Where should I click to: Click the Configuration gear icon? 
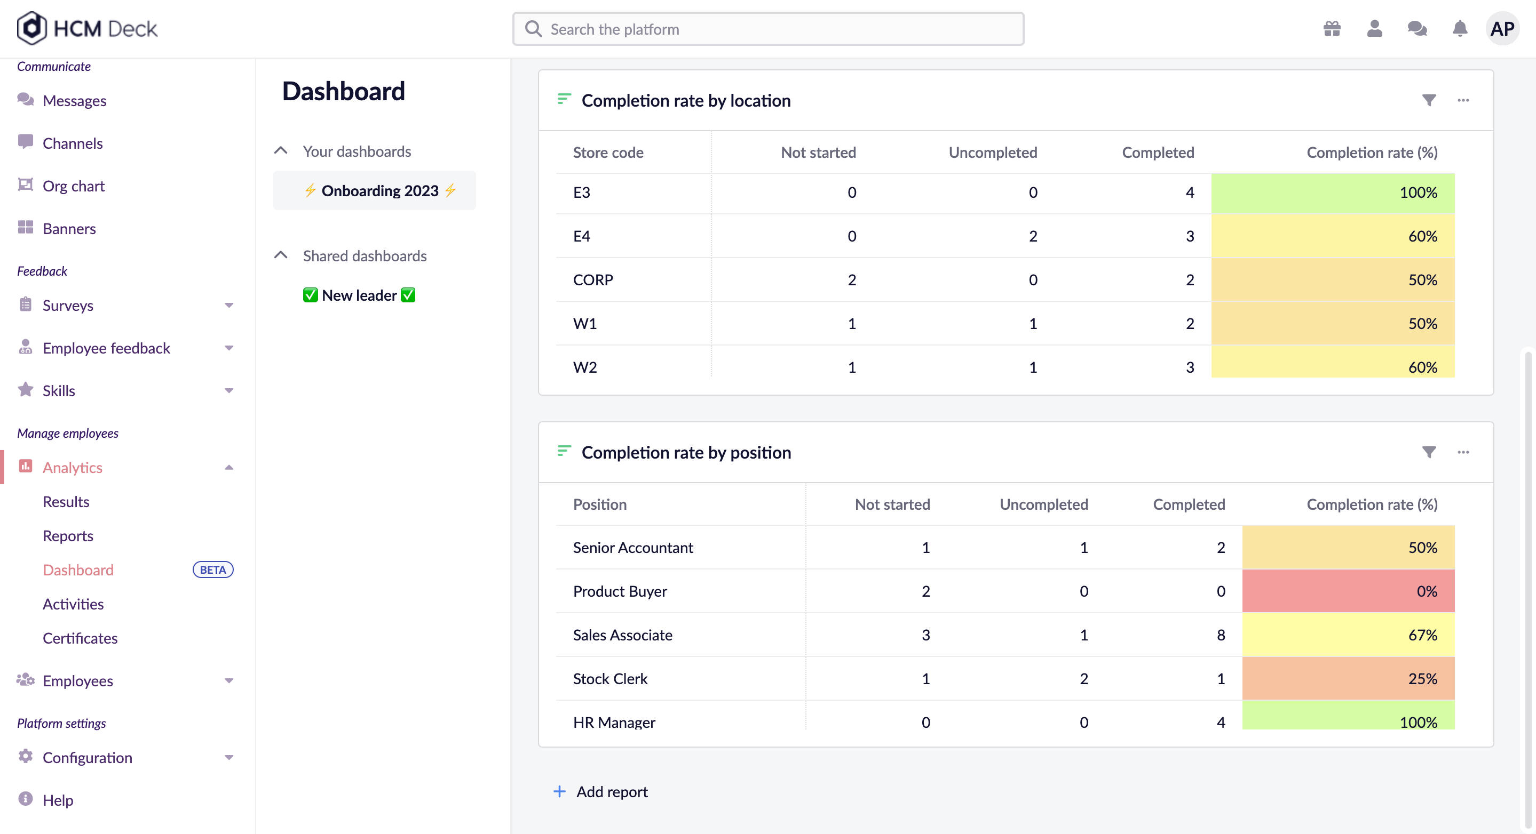(x=26, y=757)
